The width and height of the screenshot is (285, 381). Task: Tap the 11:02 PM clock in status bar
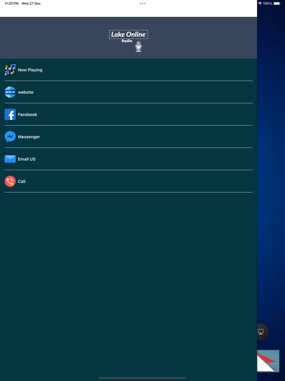click(x=11, y=3)
